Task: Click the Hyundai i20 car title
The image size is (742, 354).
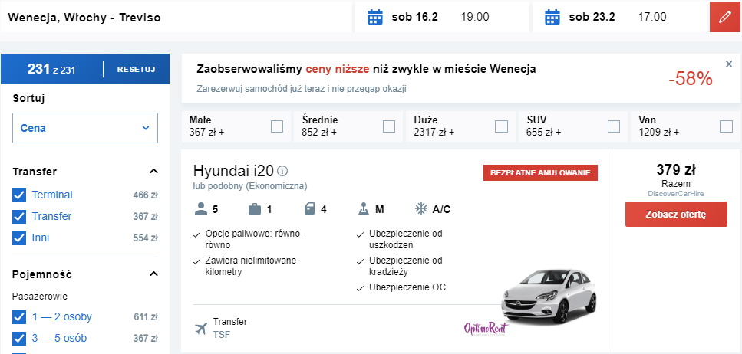Action: [x=234, y=171]
